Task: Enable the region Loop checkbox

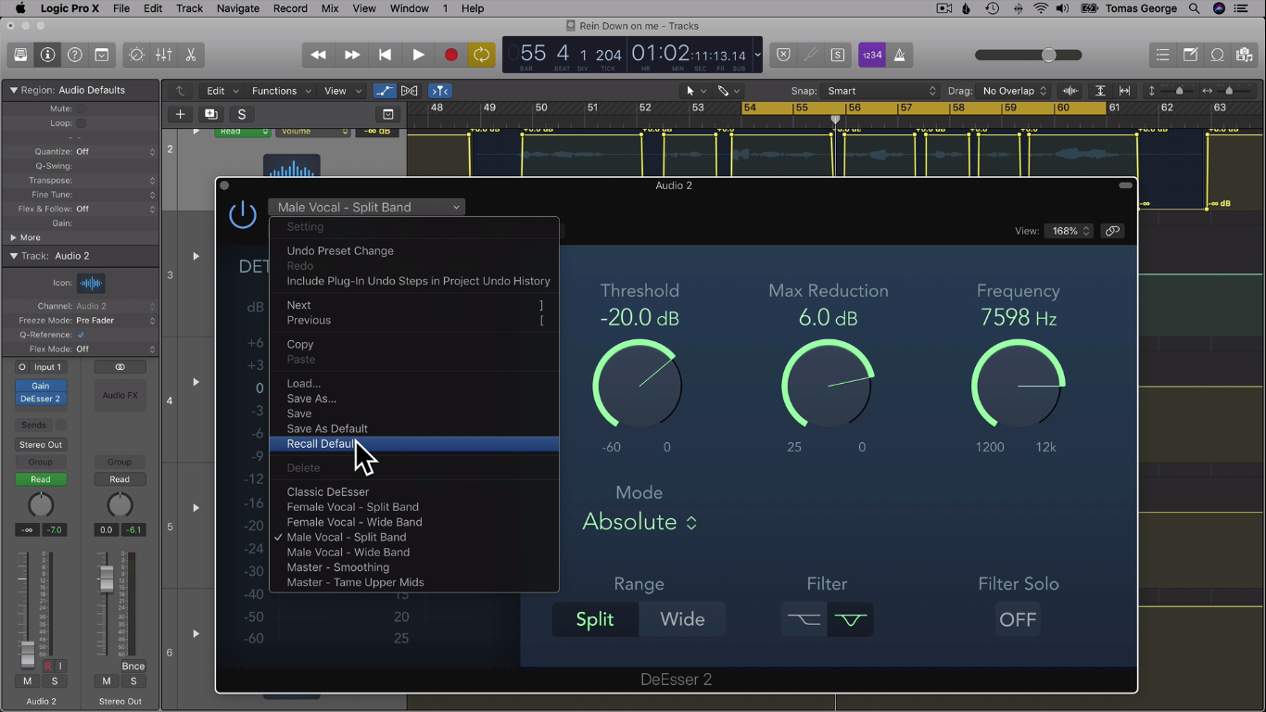Action: click(x=81, y=123)
